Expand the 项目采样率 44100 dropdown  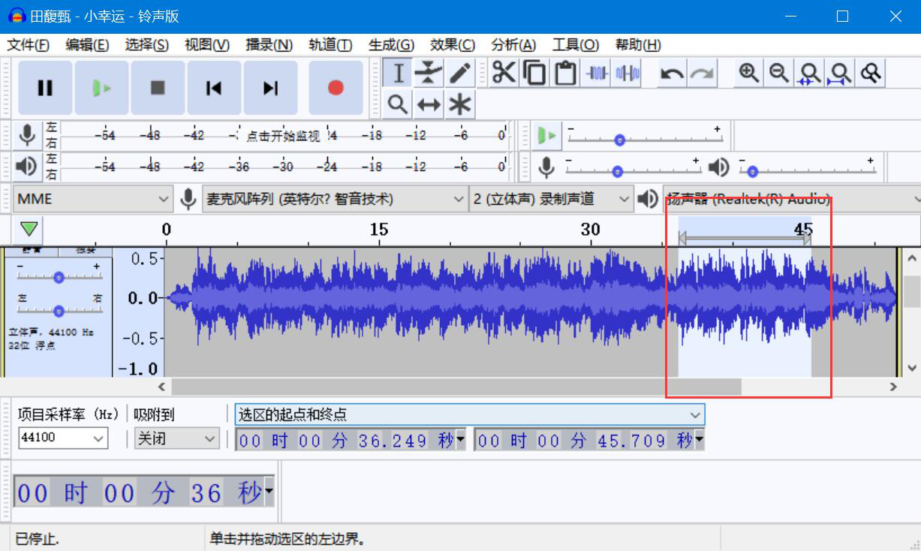[64, 438]
